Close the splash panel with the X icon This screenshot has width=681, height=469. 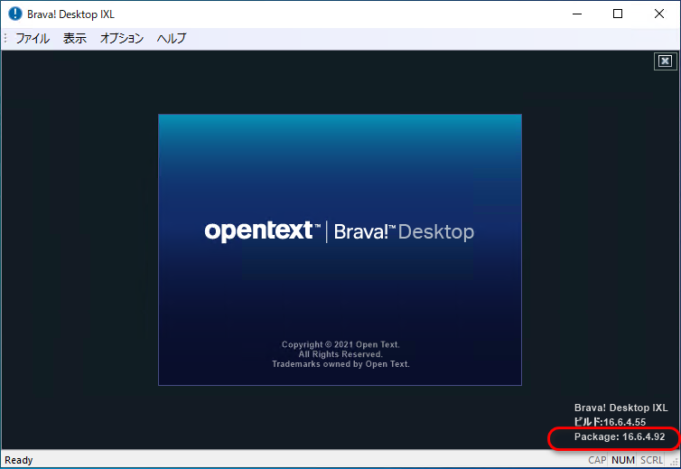point(665,61)
